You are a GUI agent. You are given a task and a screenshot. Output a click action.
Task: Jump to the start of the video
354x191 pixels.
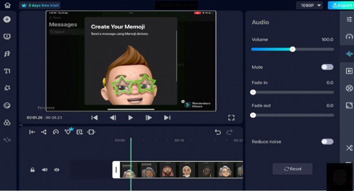94,117
